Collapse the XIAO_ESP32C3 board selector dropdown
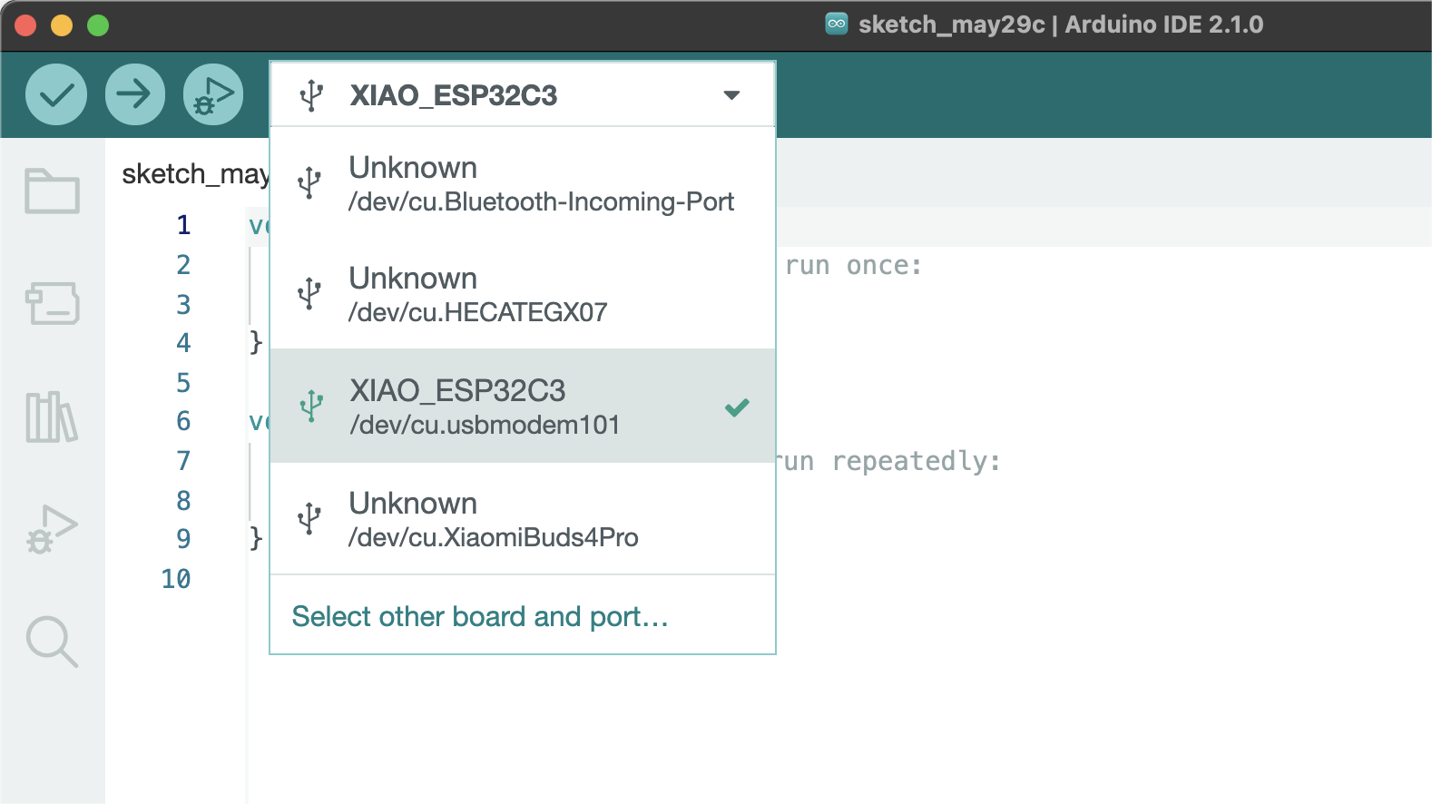 coord(523,94)
